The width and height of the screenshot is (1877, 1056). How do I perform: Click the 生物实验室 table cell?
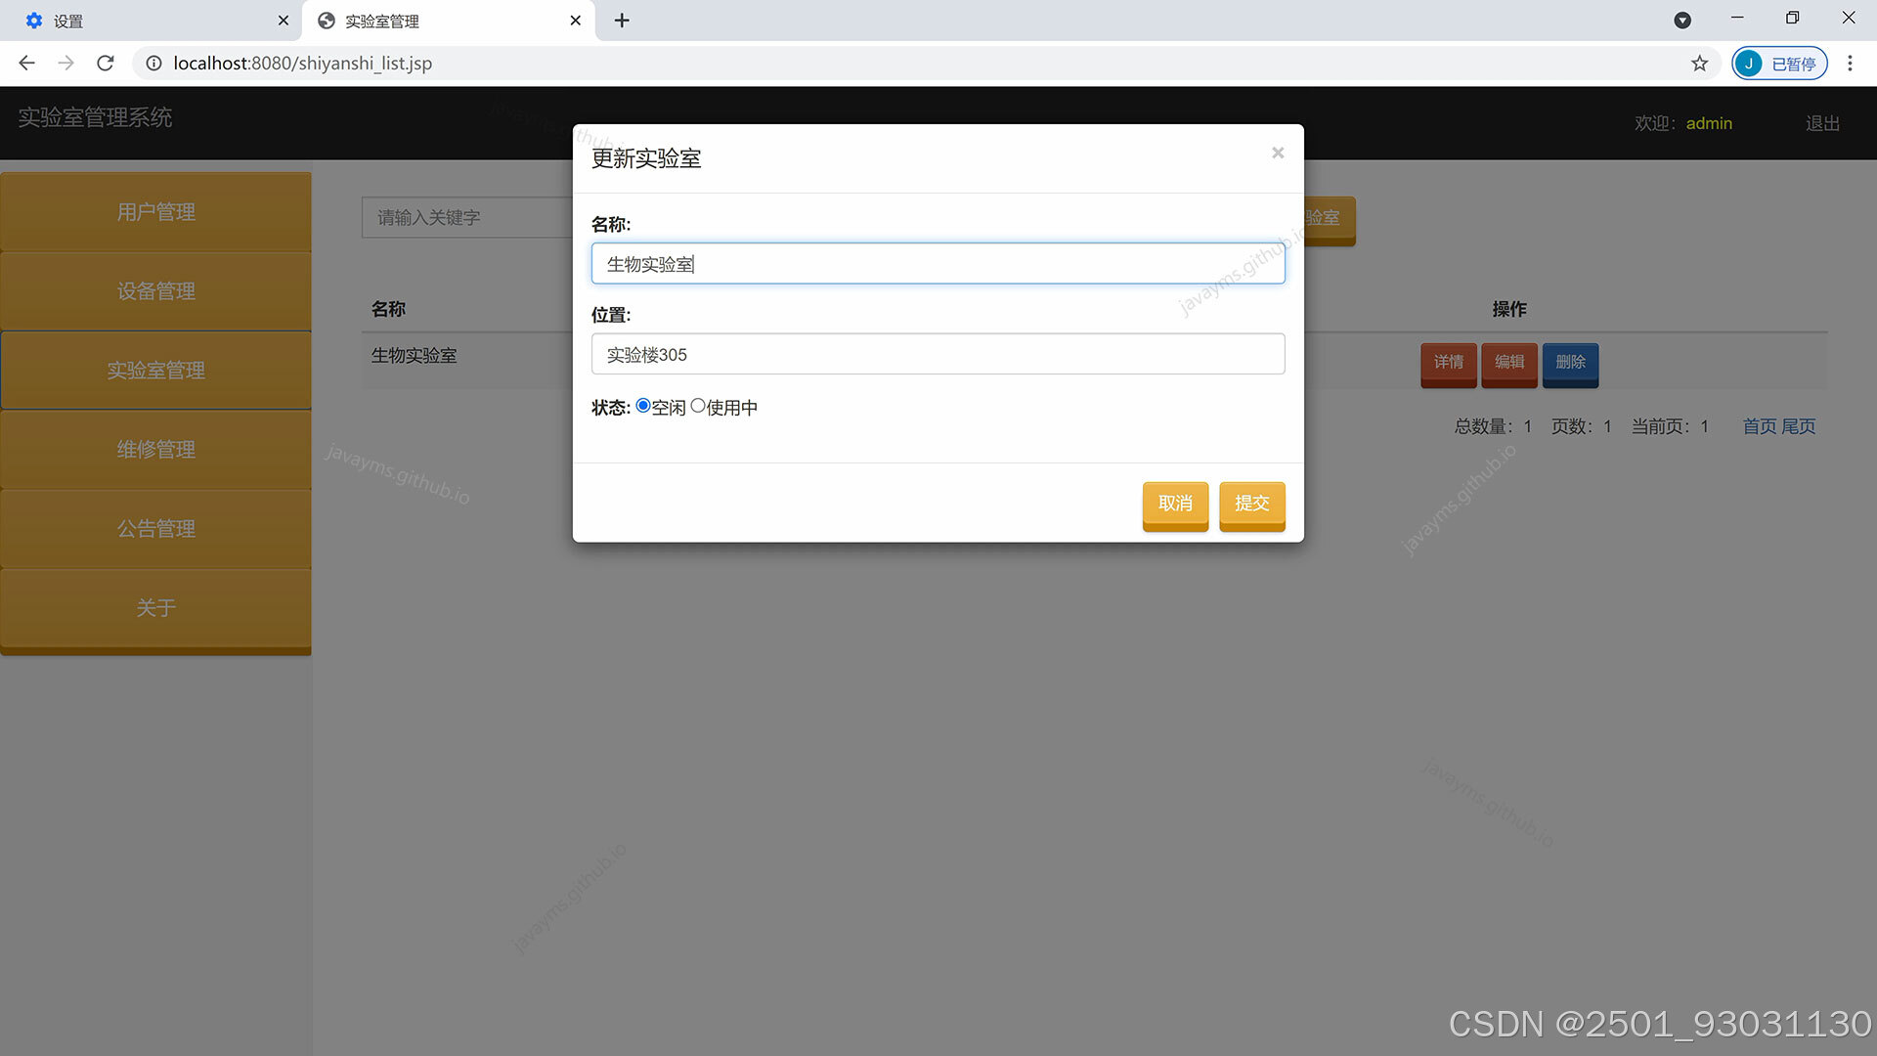(414, 356)
